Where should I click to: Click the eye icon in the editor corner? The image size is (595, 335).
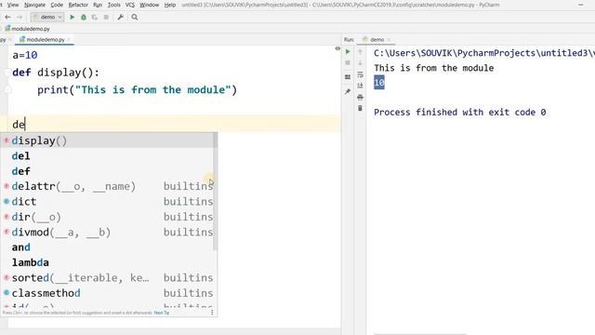pos(337,48)
